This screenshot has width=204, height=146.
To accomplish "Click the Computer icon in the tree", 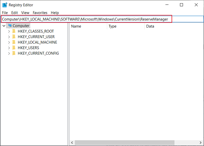I will (x=10, y=26).
